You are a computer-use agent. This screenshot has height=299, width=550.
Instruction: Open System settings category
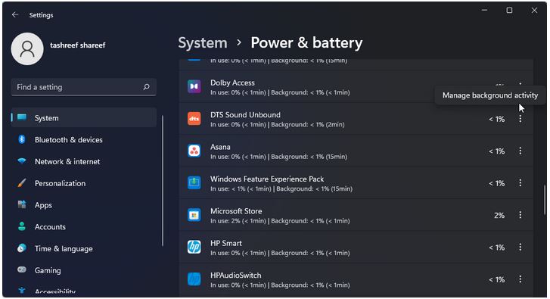tap(84, 117)
